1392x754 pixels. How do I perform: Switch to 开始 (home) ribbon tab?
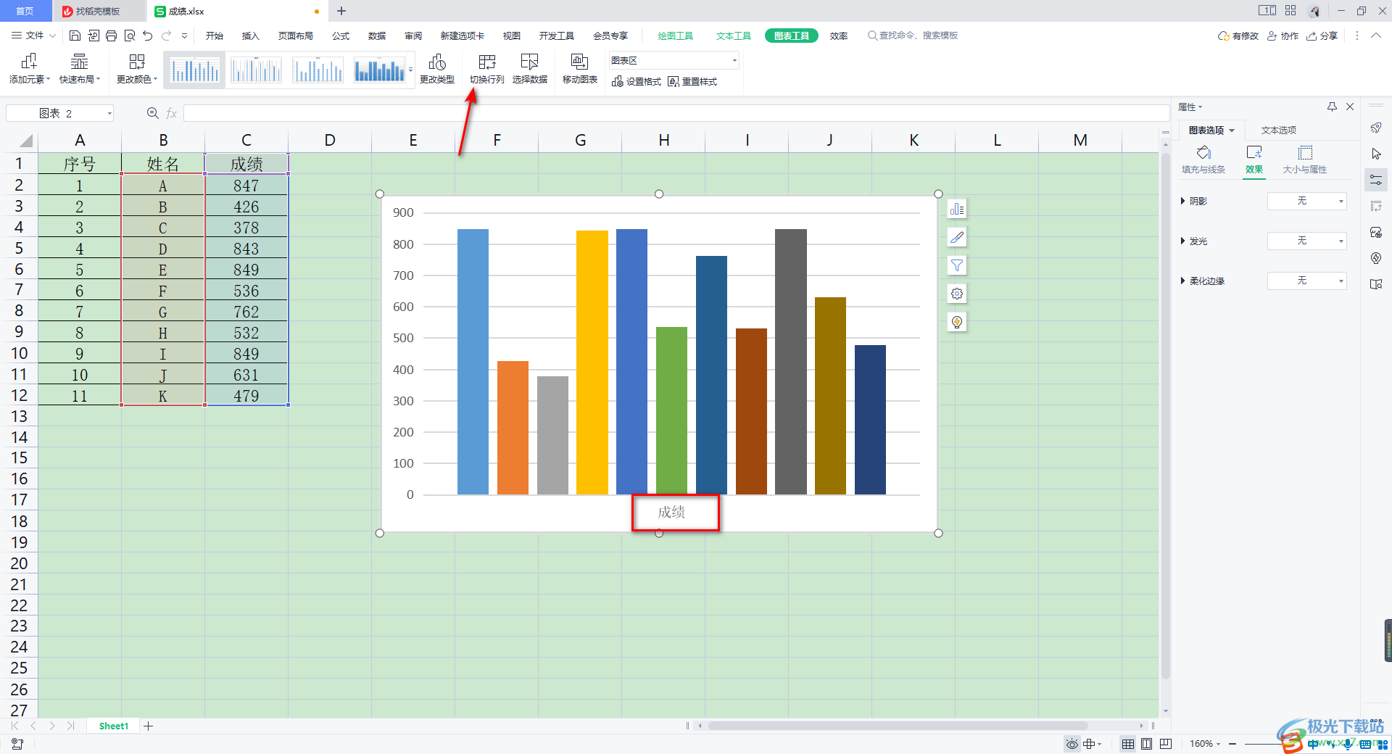(215, 36)
